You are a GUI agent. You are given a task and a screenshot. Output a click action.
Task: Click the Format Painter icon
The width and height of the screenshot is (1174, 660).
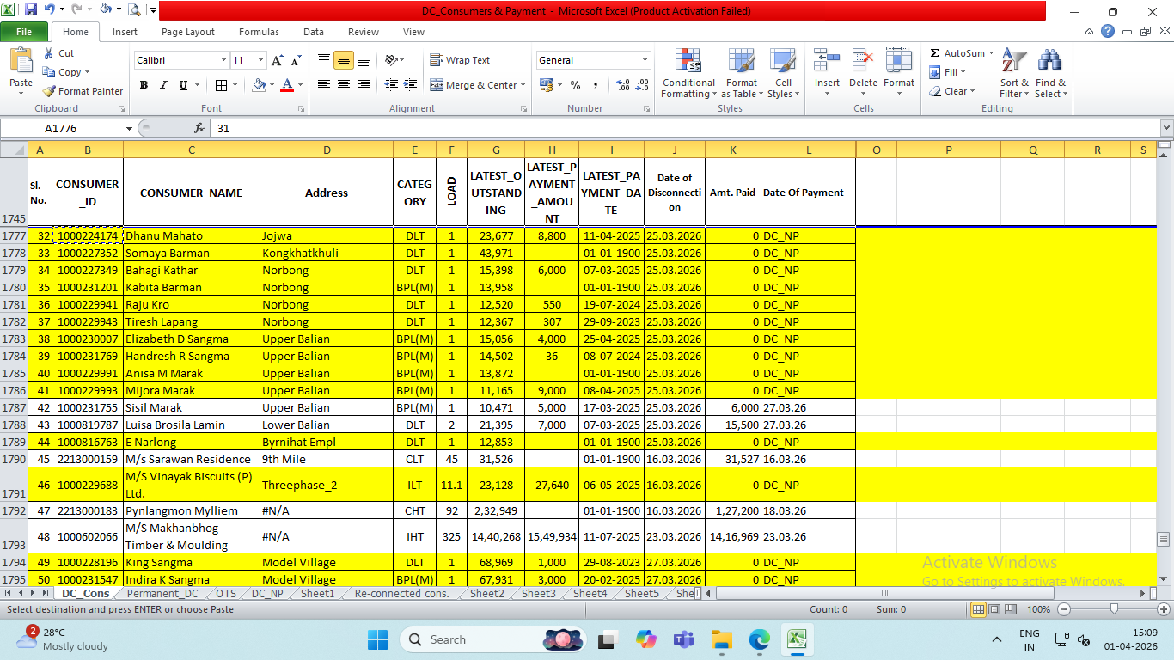point(50,91)
